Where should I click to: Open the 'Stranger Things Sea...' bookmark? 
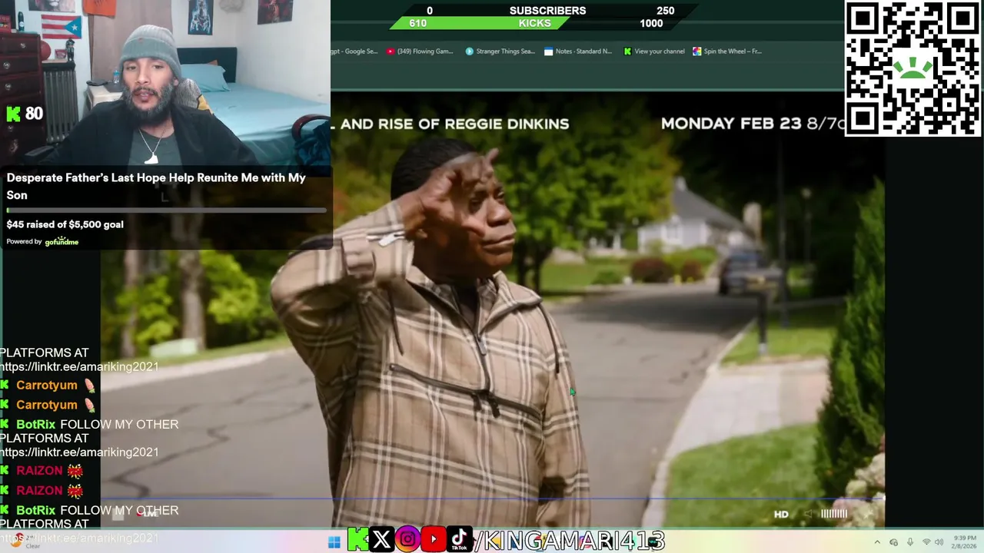coord(500,51)
